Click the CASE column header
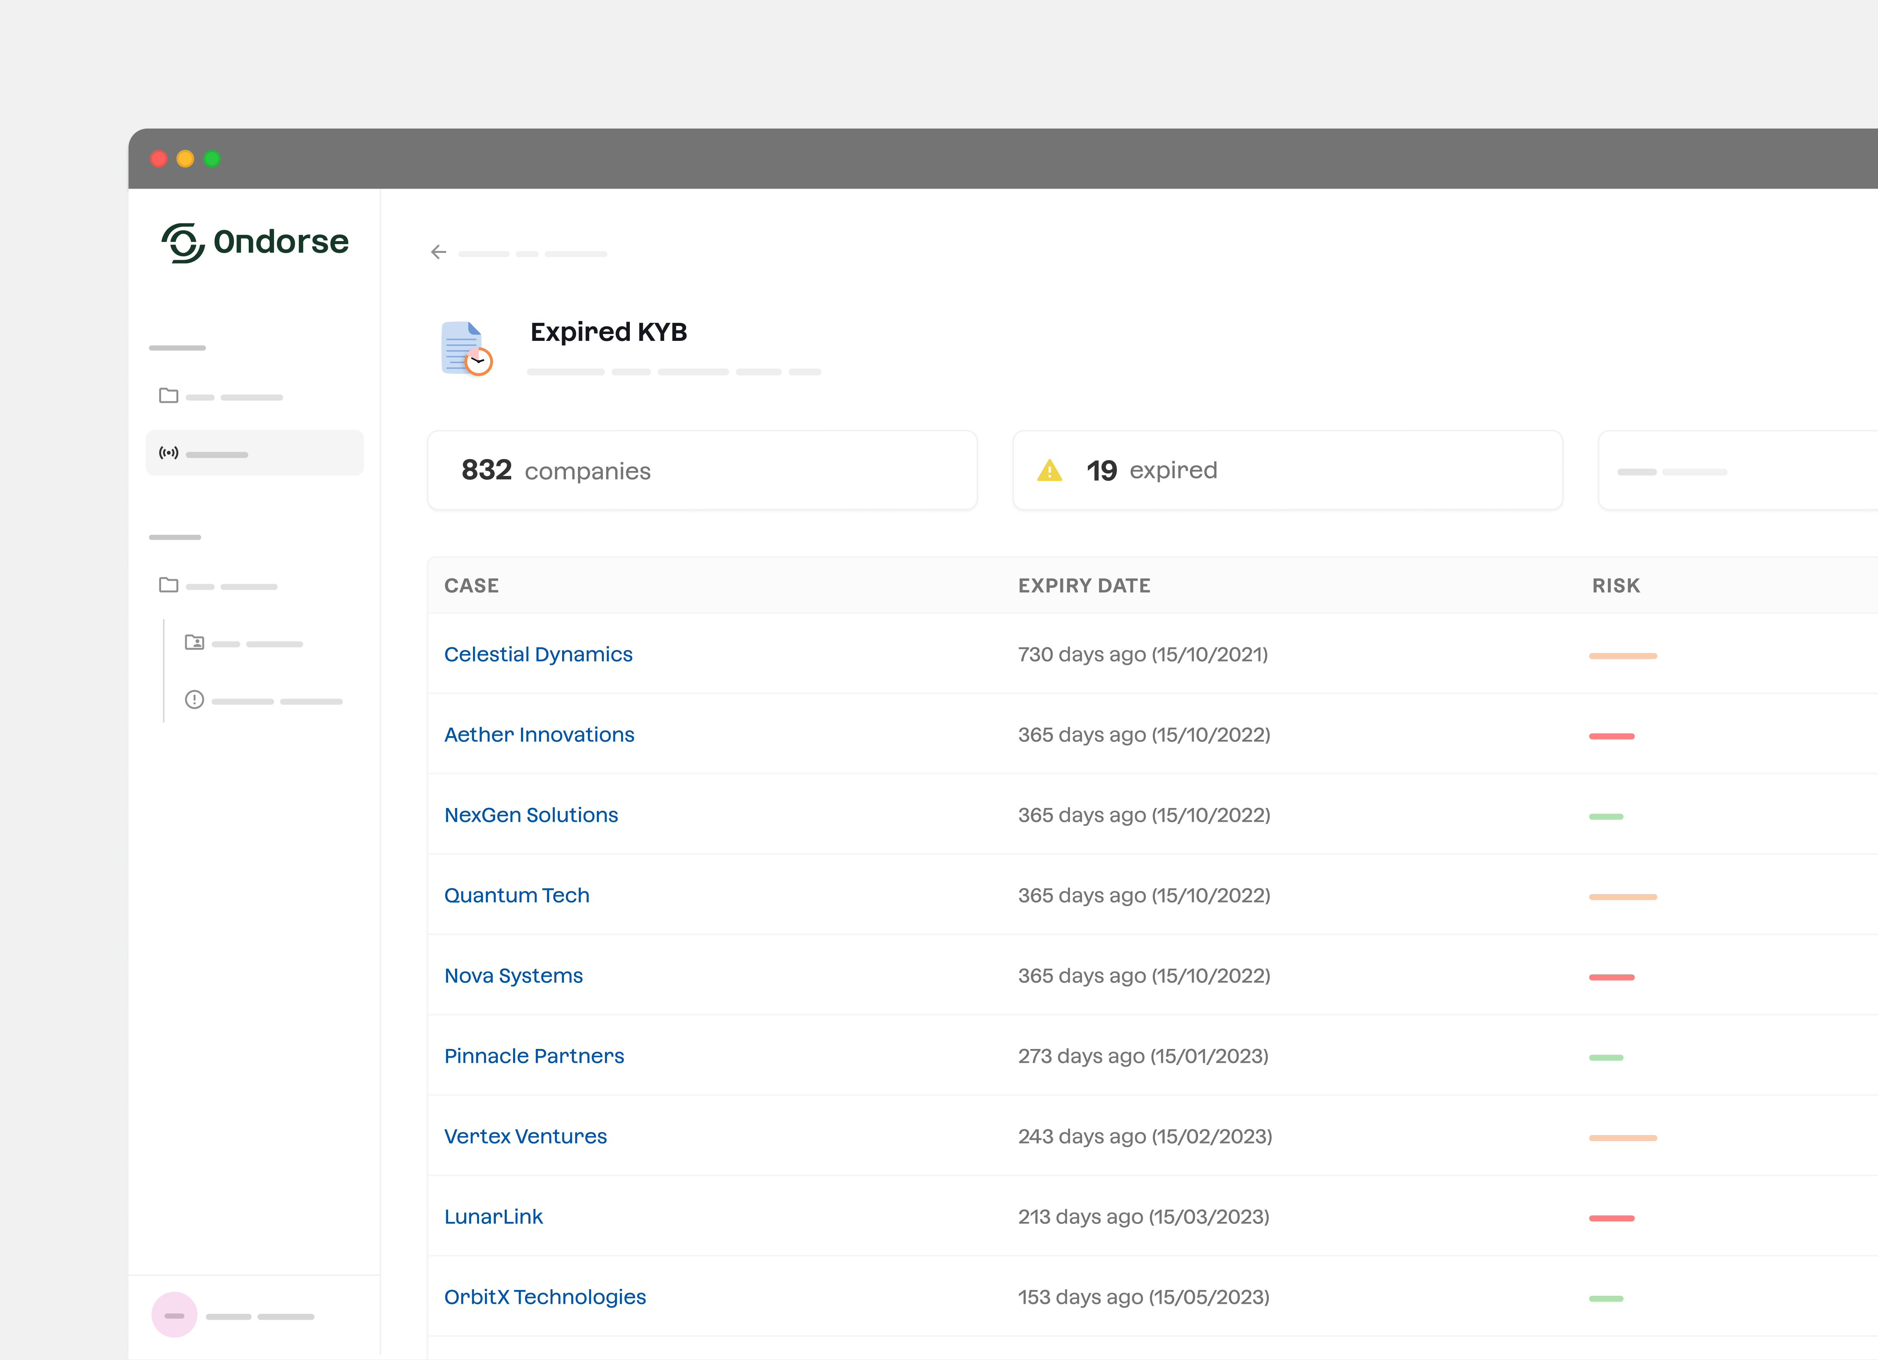This screenshot has height=1360, width=1878. coord(471,585)
